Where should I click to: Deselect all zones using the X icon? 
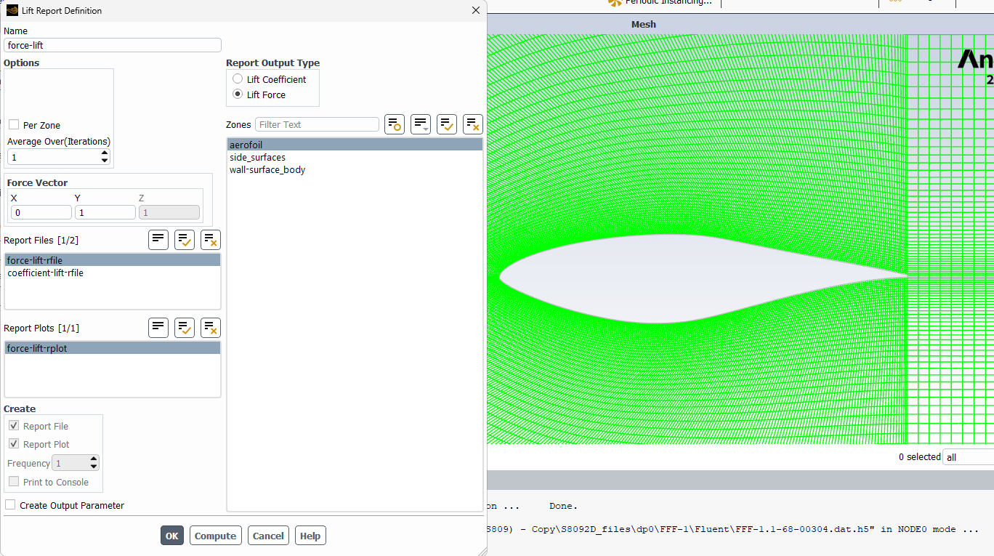coord(473,124)
